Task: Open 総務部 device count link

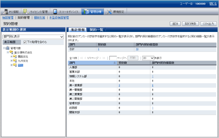Action: pyautogui.click(x=153, y=108)
